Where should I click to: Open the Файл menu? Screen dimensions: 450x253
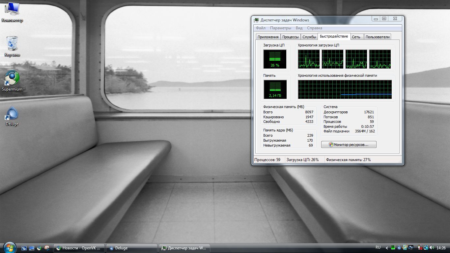click(x=261, y=28)
